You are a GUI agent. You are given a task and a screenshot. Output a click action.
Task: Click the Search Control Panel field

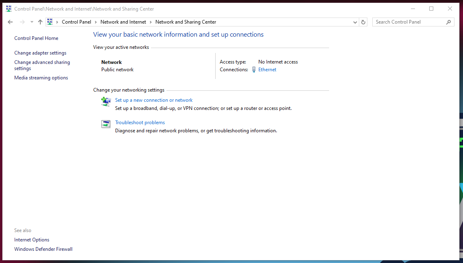(409, 22)
